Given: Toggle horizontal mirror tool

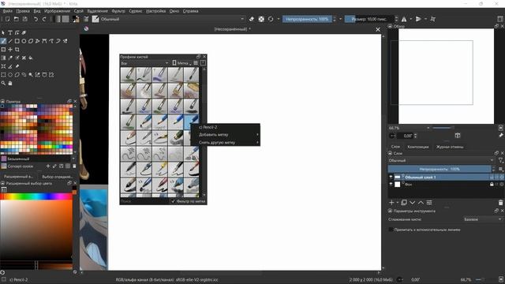Looking at the screenshot, I should pos(404,19).
